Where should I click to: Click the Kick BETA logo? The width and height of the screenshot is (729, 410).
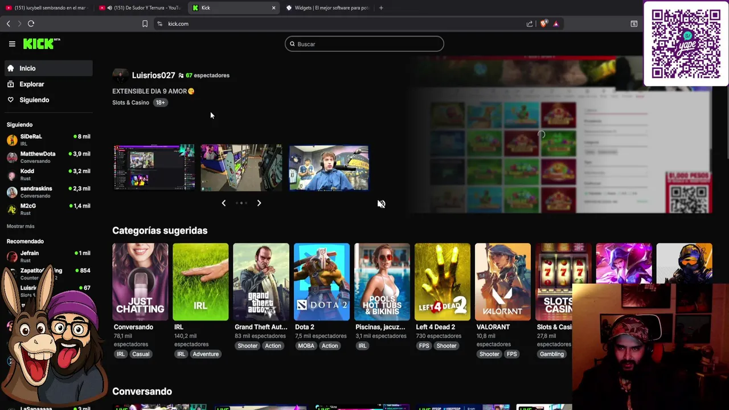42,44
